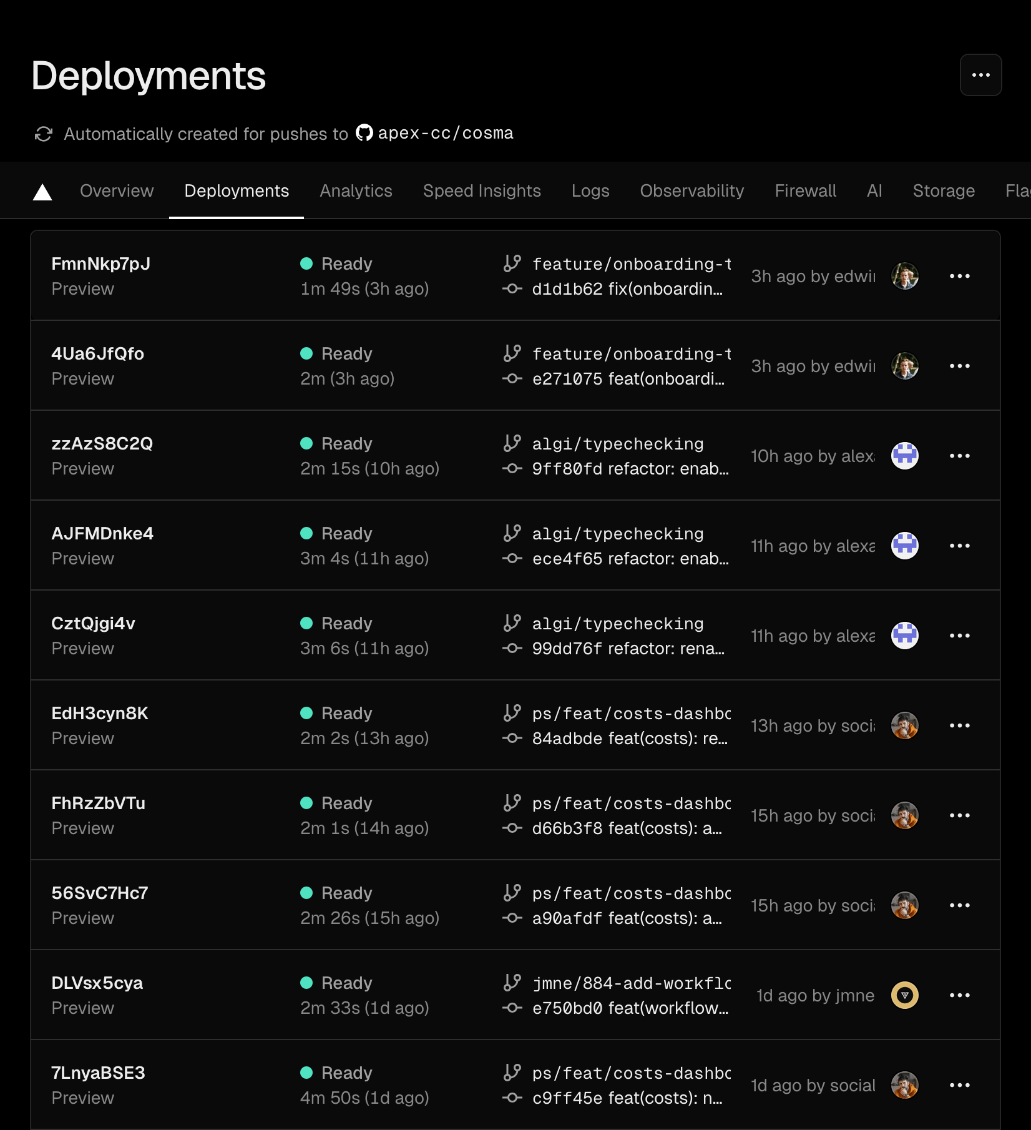This screenshot has height=1130, width=1031.
Task: Open commit a90afdf feat(costs)
Action: [x=627, y=918]
